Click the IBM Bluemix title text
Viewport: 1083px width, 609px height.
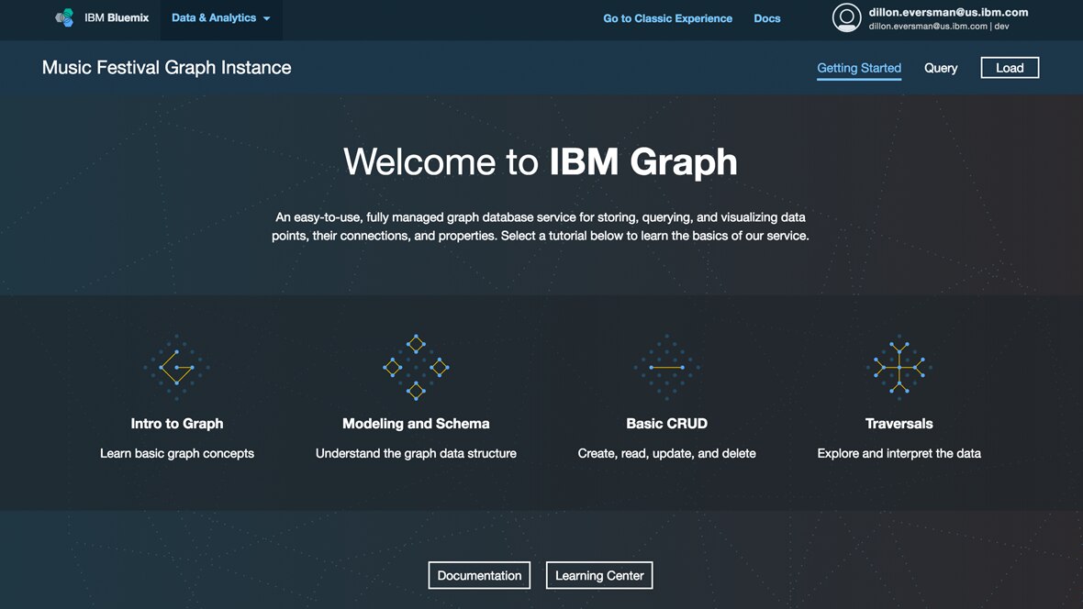click(x=116, y=18)
